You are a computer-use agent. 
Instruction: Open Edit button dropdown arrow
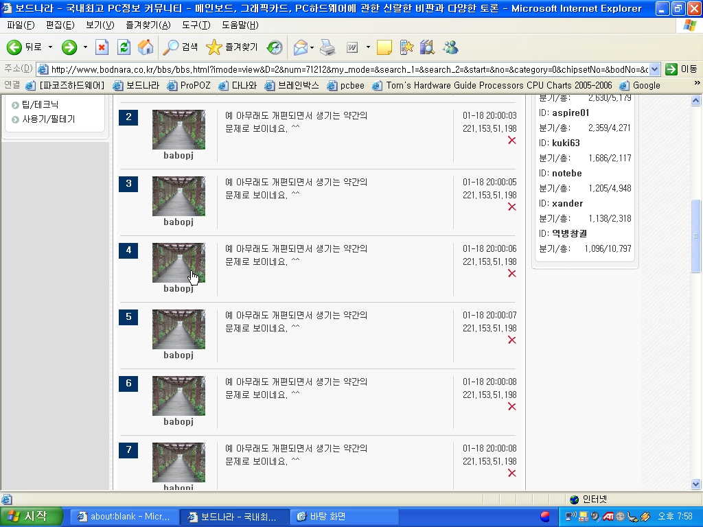368,47
